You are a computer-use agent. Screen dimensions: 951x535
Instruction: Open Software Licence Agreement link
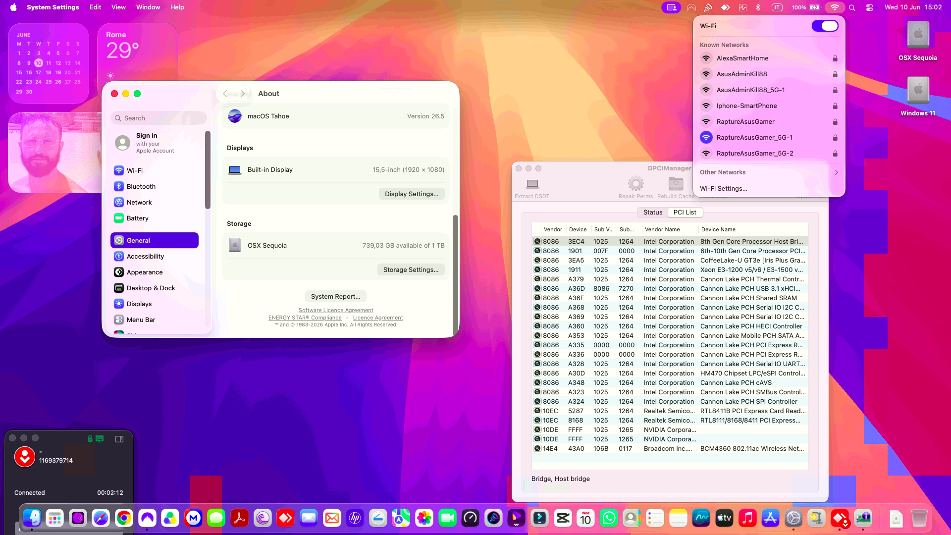(336, 310)
